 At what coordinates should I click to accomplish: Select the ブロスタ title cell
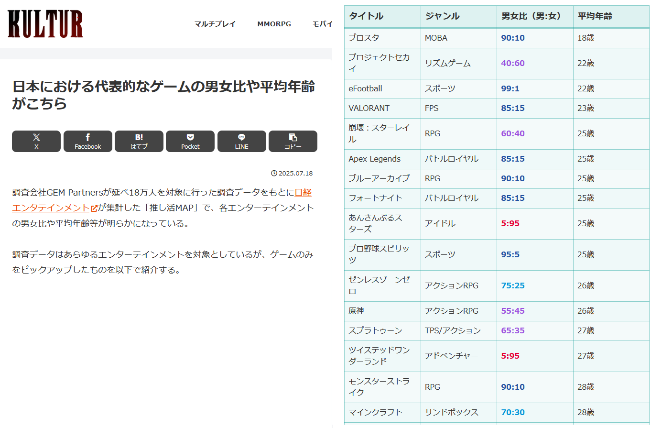point(382,38)
